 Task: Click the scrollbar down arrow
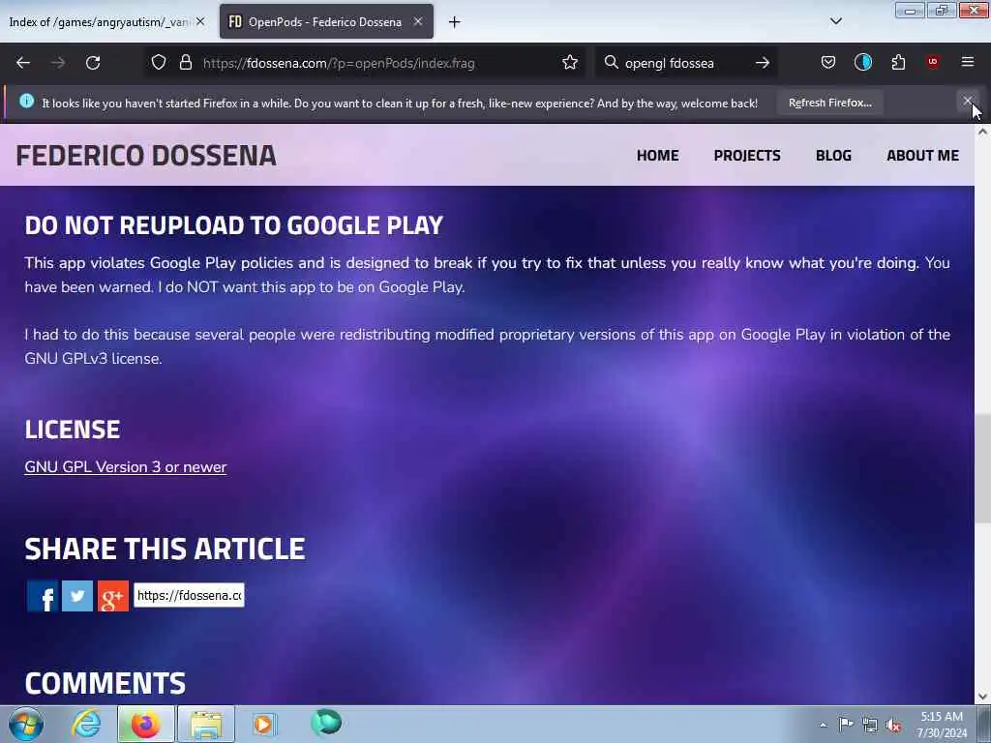point(982,697)
